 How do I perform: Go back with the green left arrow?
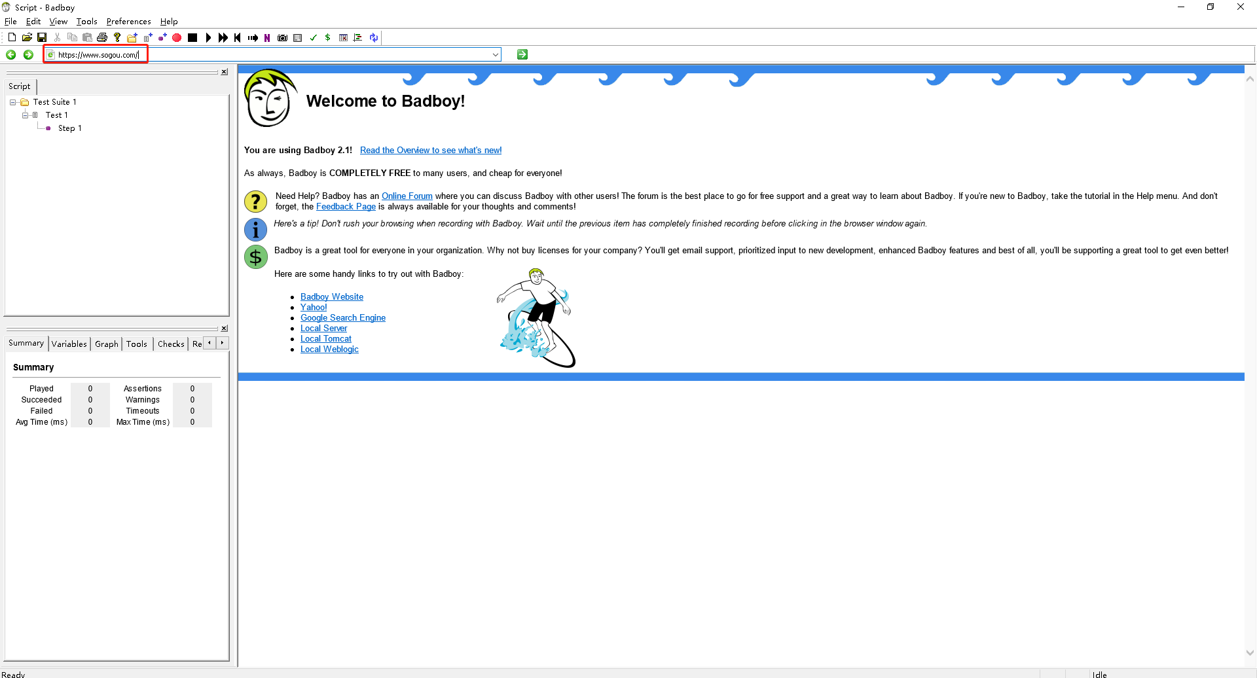click(11, 54)
